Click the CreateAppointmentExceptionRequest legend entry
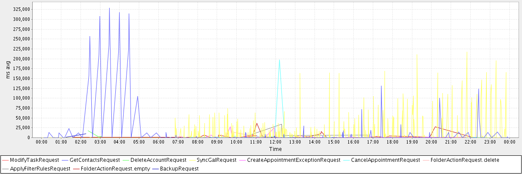 [294, 160]
